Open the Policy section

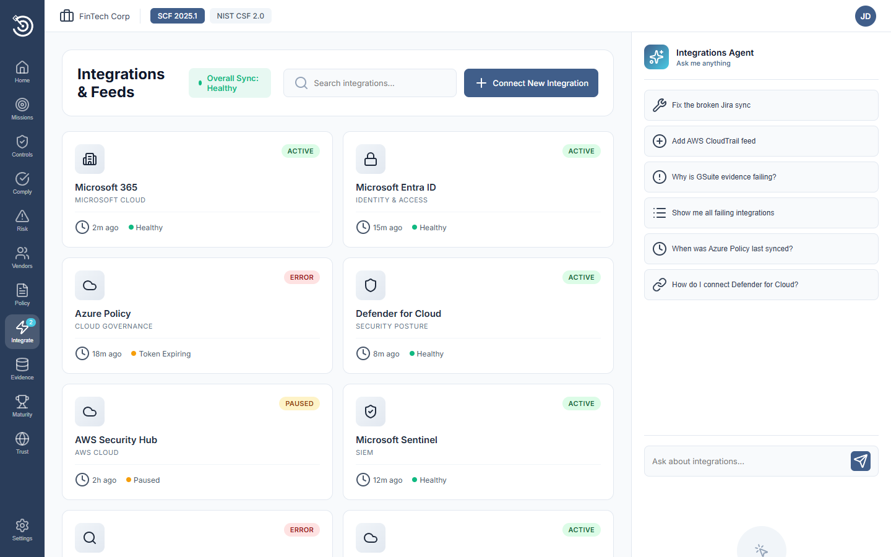(22, 295)
